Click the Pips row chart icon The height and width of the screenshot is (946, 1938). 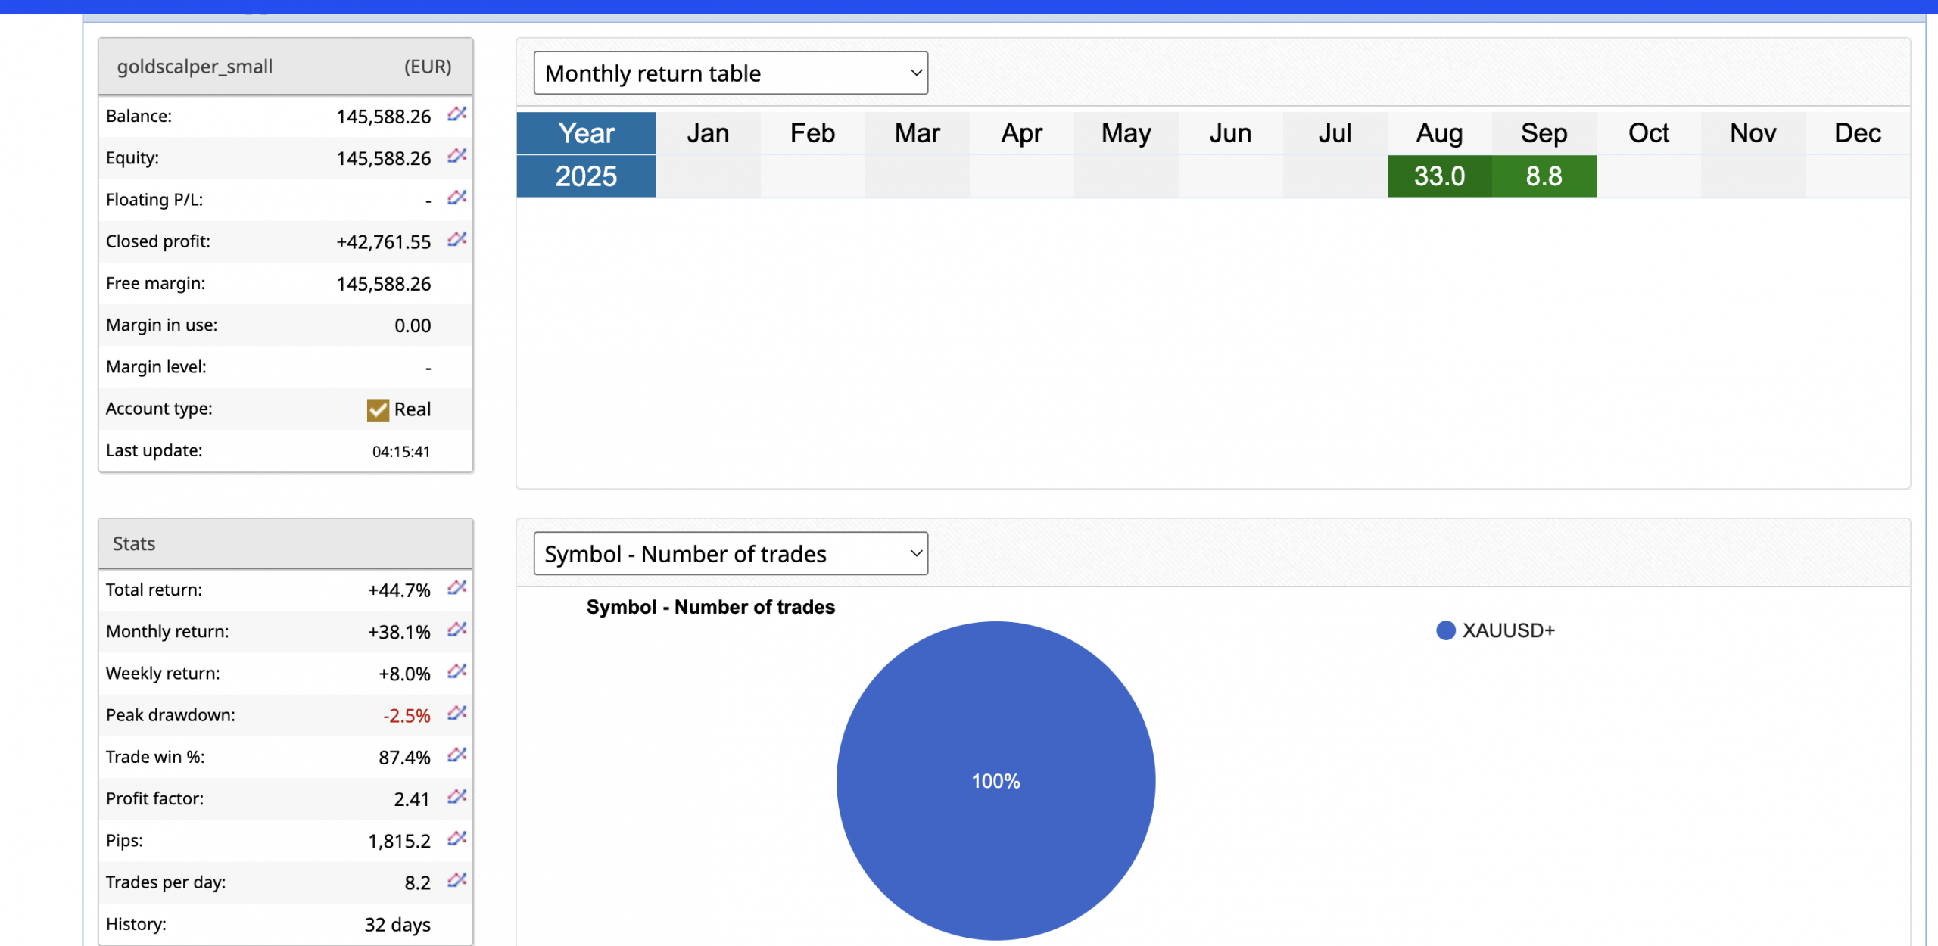click(456, 839)
